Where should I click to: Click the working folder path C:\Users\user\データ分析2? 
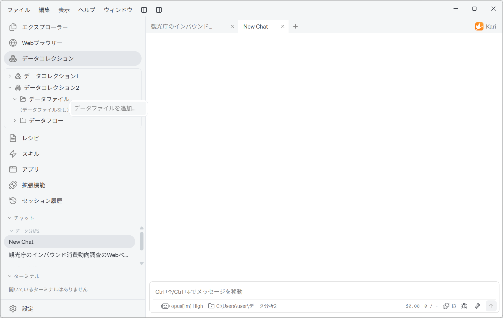(242, 306)
